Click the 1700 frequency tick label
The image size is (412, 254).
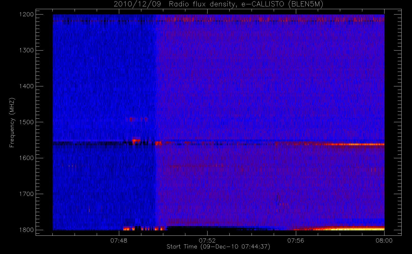click(26, 194)
